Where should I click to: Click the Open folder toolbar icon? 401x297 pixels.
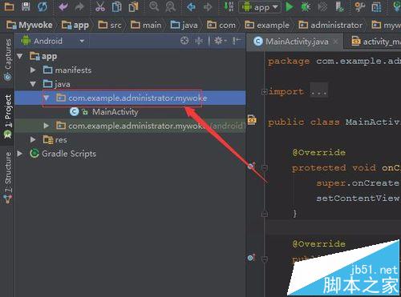pyautogui.click(x=9, y=6)
